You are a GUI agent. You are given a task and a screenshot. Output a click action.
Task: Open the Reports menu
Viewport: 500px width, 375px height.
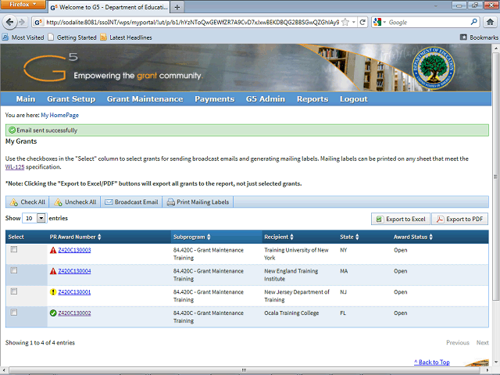click(x=312, y=99)
